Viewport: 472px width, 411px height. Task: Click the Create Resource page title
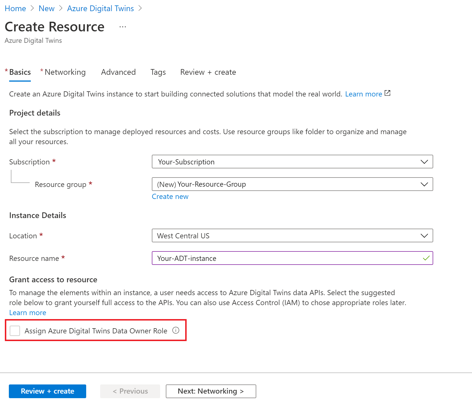click(55, 27)
